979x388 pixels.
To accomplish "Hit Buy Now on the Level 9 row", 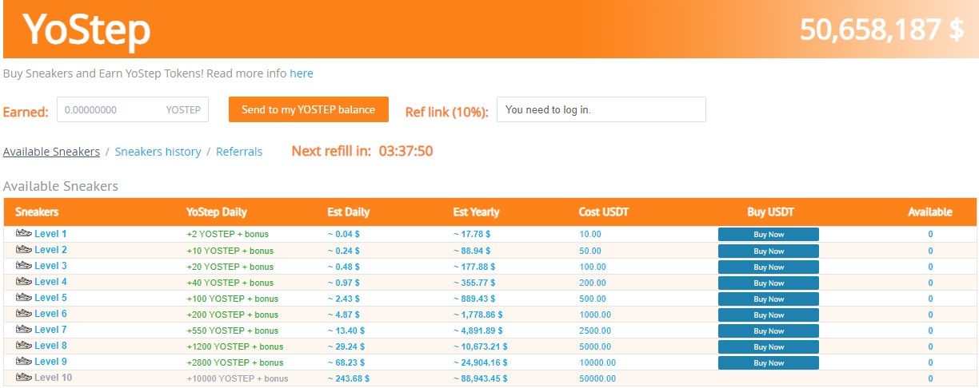I will click(768, 362).
